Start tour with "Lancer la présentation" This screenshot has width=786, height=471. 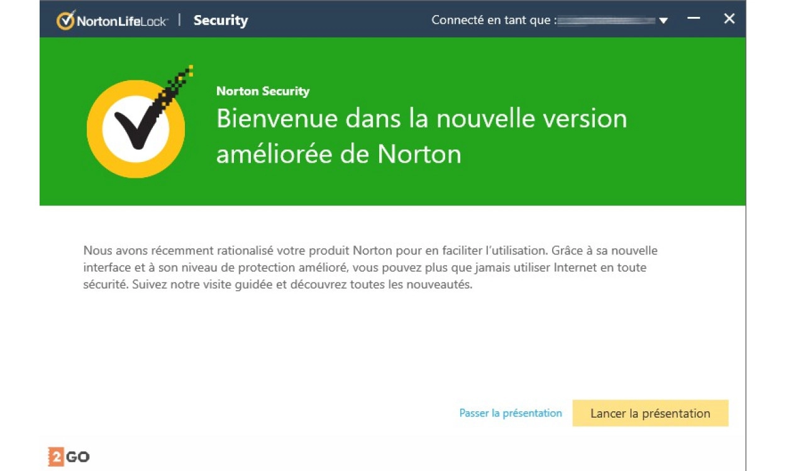(650, 413)
